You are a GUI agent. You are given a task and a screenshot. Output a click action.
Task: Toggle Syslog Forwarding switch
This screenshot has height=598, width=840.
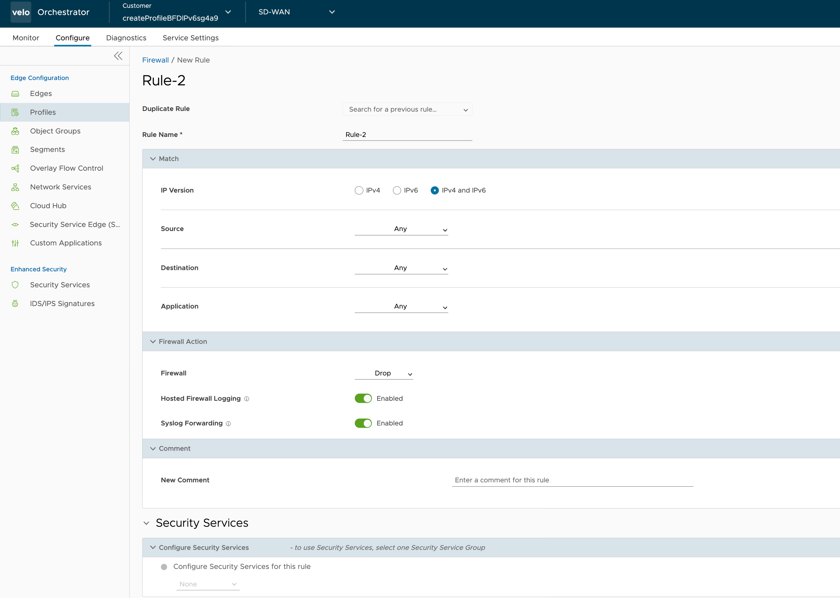(363, 424)
